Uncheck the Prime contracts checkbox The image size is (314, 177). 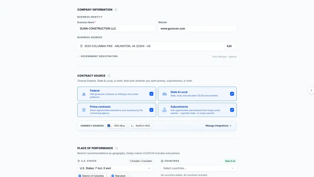[152, 110]
